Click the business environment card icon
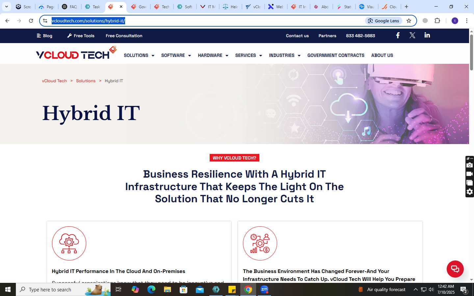Viewport: 474px width, 296px height. coord(260,243)
